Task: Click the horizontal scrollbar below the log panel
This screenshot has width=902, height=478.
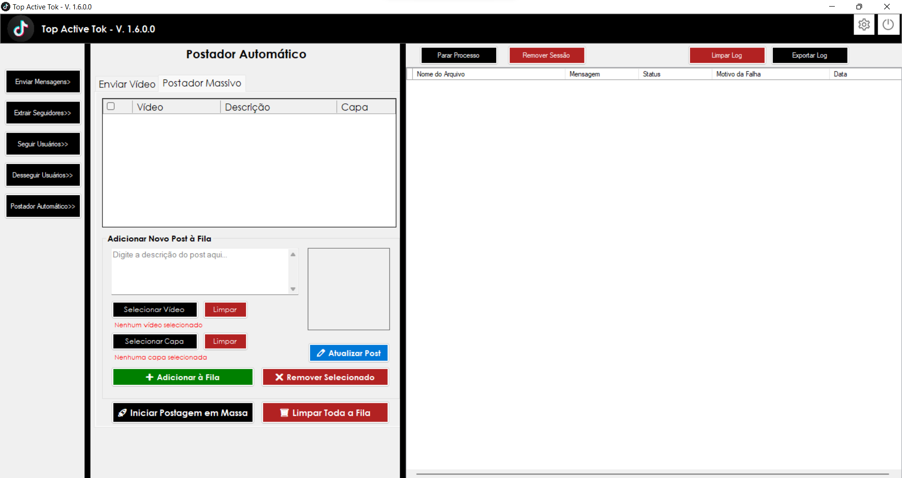Action: coord(653,473)
